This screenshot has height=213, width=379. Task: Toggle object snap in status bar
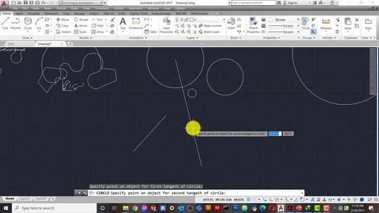(303, 199)
